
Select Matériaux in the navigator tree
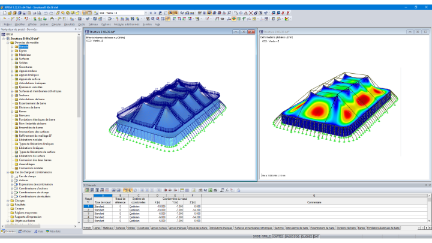(x=25, y=55)
